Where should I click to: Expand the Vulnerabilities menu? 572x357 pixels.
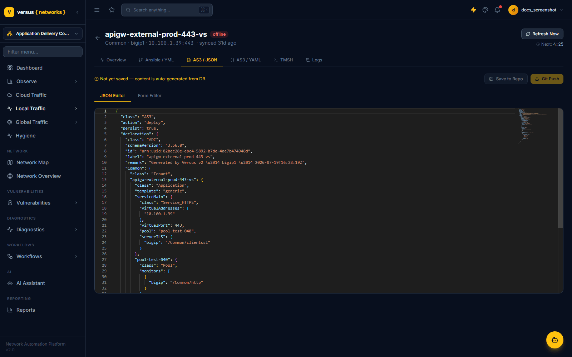pos(43,203)
